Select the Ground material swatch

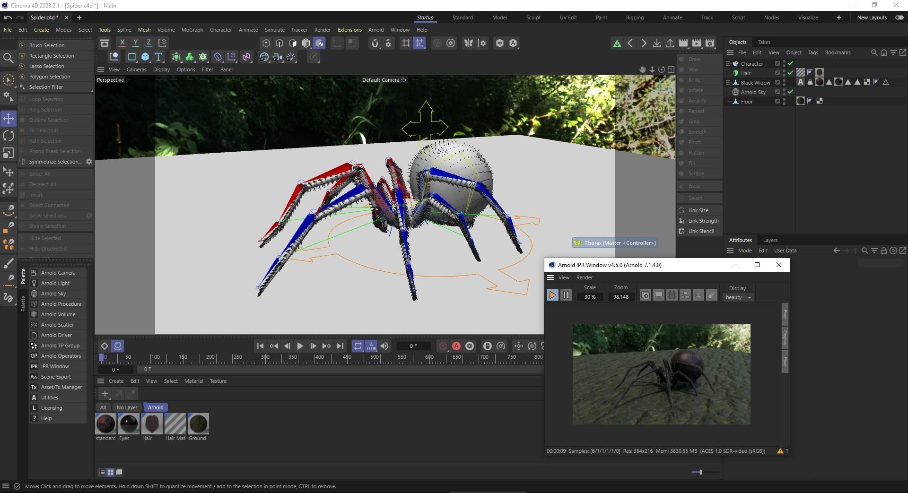(198, 424)
